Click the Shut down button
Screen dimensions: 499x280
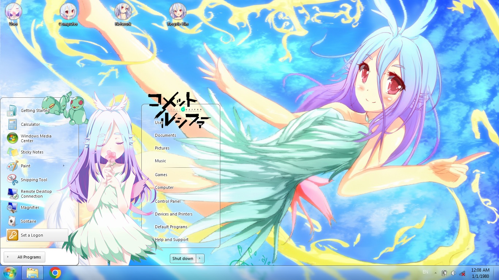pos(183,258)
